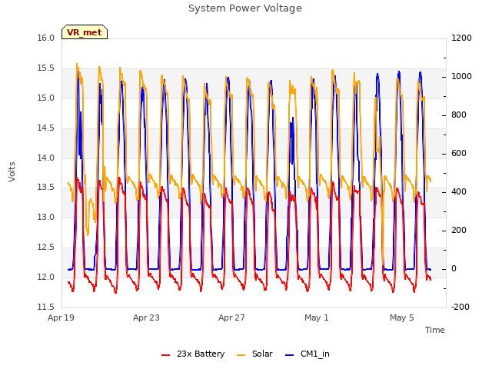Click the 13.0 left axis value
Viewport: 492px width, 369px height.
pos(46,217)
